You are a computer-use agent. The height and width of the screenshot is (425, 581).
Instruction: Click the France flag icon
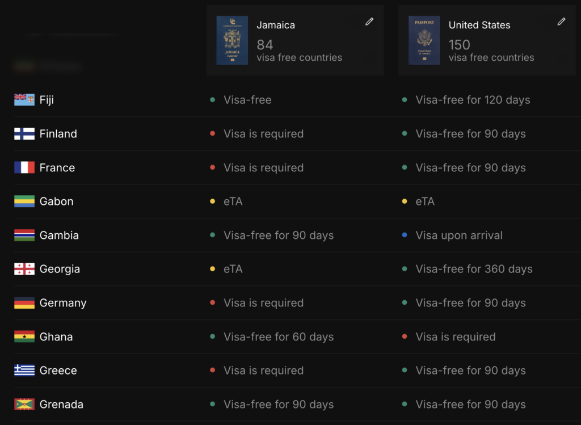coord(24,167)
